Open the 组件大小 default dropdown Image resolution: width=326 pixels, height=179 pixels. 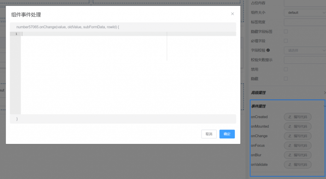[305, 13]
